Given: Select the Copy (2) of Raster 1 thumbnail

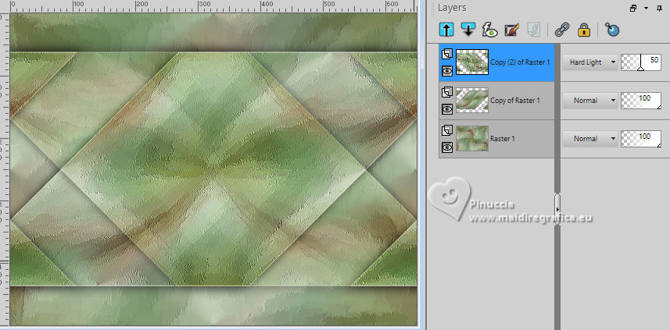Looking at the screenshot, I should [x=472, y=62].
